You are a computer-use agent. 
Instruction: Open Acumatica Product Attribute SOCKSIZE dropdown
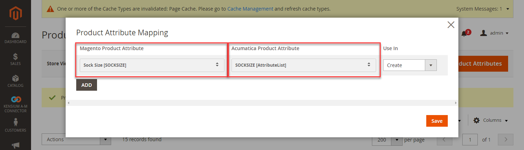(303, 65)
